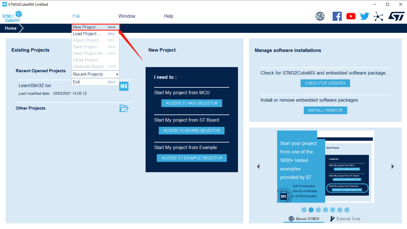Select the fifth carousel dot
Screen dimensions: 407x229
[333, 210]
